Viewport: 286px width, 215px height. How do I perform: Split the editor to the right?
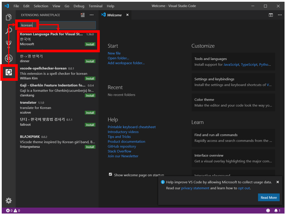click(x=271, y=15)
